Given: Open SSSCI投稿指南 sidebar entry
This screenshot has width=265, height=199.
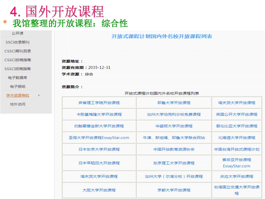Looking at the screenshot, I should point(18,69).
